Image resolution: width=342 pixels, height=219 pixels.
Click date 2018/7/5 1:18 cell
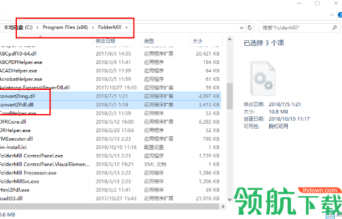(111, 105)
